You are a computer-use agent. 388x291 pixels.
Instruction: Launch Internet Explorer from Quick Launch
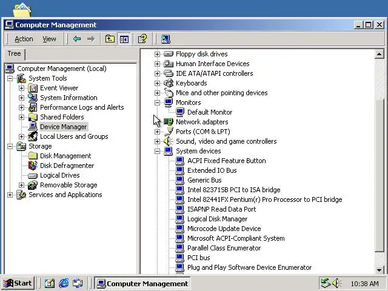pyautogui.click(x=64, y=283)
